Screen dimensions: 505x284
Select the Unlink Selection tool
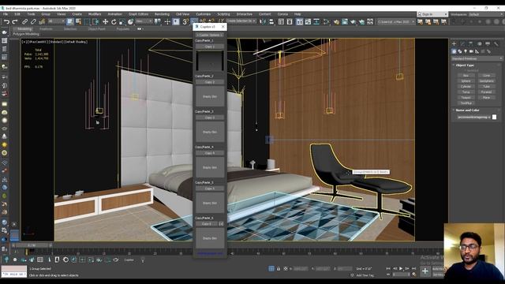pyautogui.click(x=33, y=22)
